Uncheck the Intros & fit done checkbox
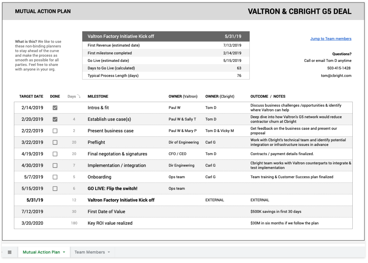 coord(55,107)
